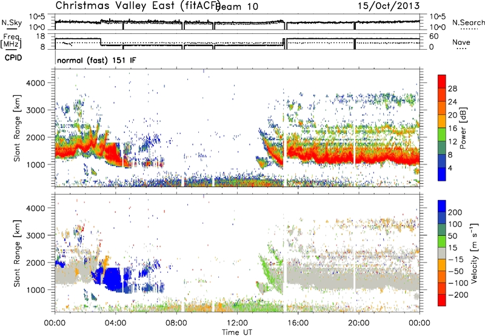The image size is (485, 336).
Task: Click the 'Freq. [MHz]' axis label
Action: (11, 41)
